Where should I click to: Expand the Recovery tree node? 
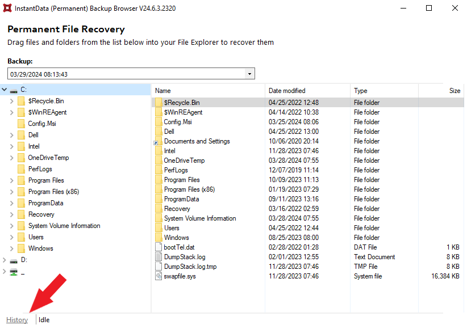11,214
